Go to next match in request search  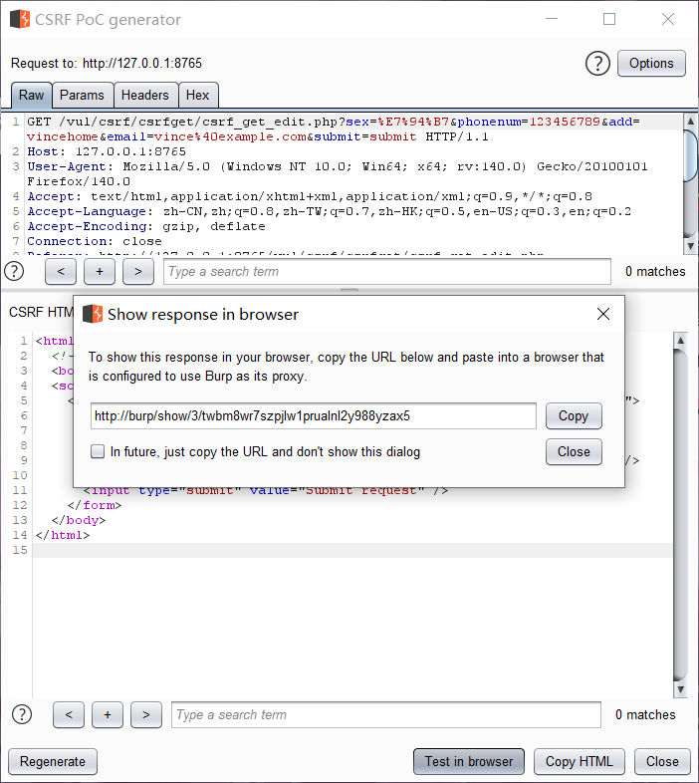[138, 272]
